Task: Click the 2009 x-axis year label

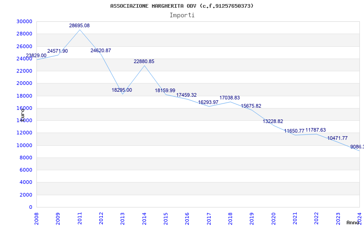Action: click(58, 218)
